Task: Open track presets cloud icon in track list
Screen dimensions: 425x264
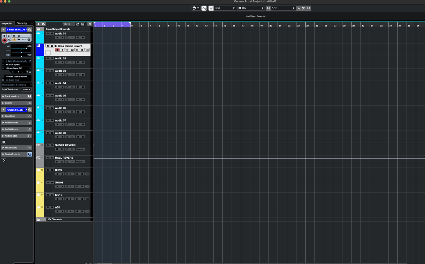Action: click(x=44, y=24)
